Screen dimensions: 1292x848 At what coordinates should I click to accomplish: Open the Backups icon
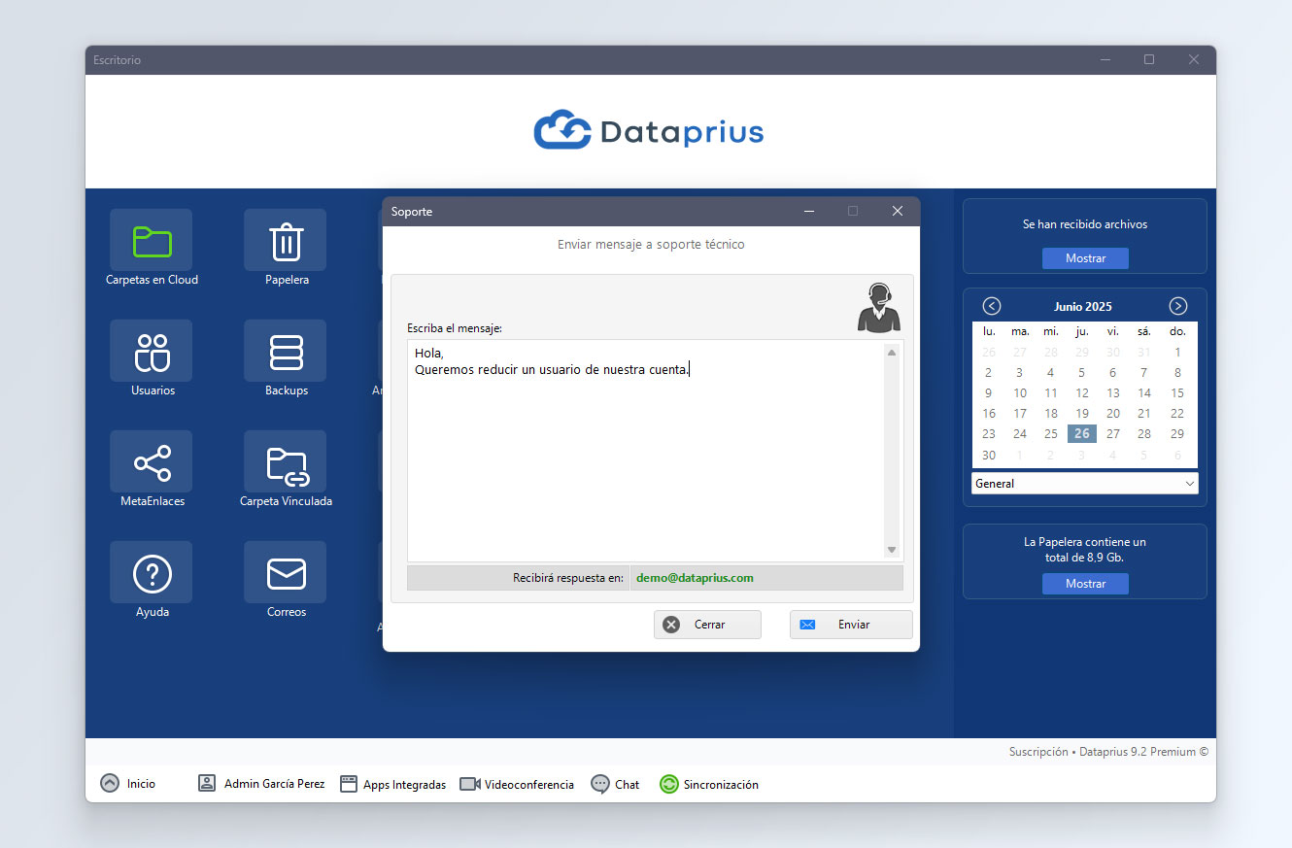point(285,351)
